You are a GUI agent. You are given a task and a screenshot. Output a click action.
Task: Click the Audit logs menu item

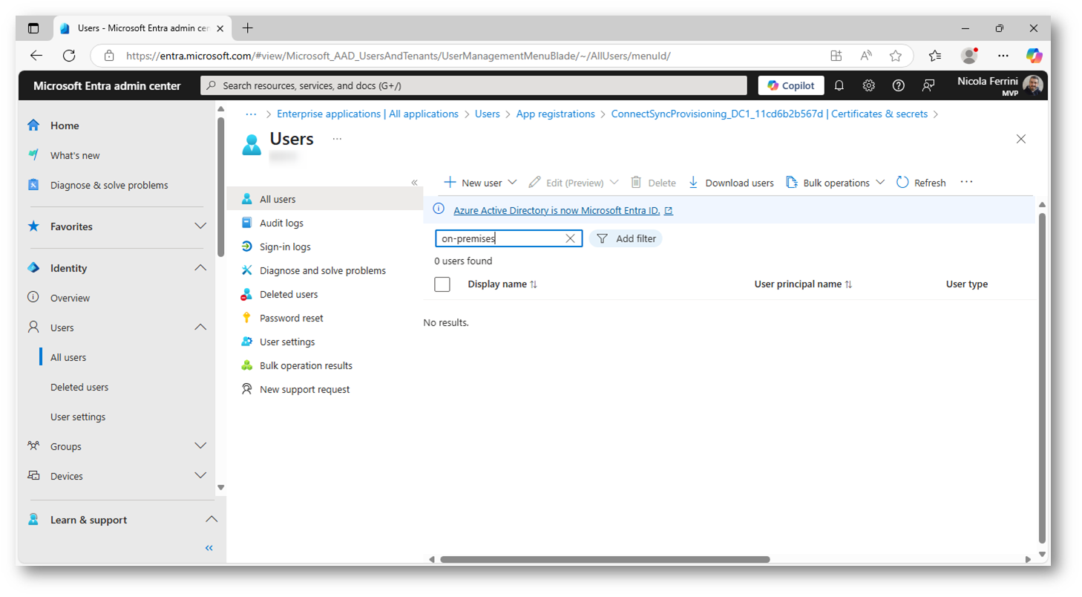point(281,223)
